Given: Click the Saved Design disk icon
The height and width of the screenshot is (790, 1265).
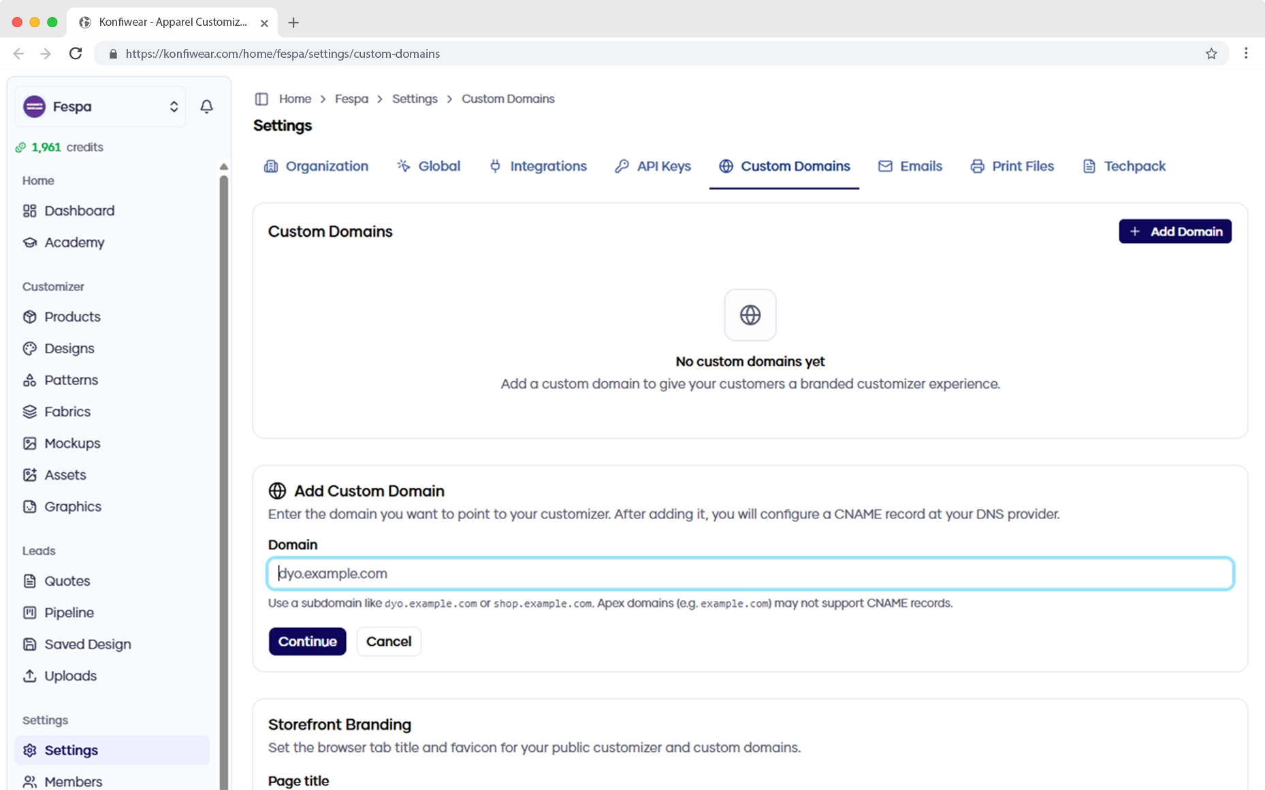Looking at the screenshot, I should click(x=29, y=644).
